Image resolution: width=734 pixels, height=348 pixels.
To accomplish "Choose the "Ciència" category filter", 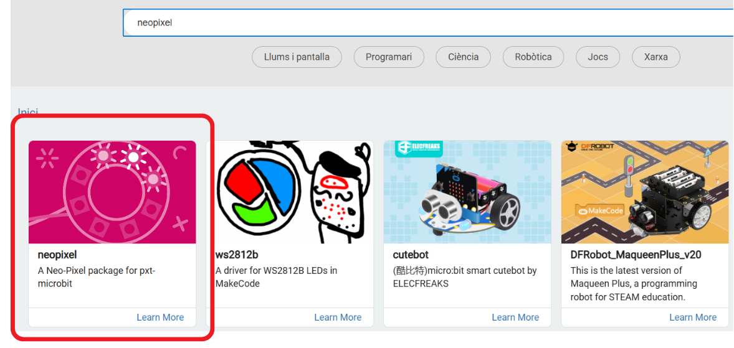I will tap(463, 57).
